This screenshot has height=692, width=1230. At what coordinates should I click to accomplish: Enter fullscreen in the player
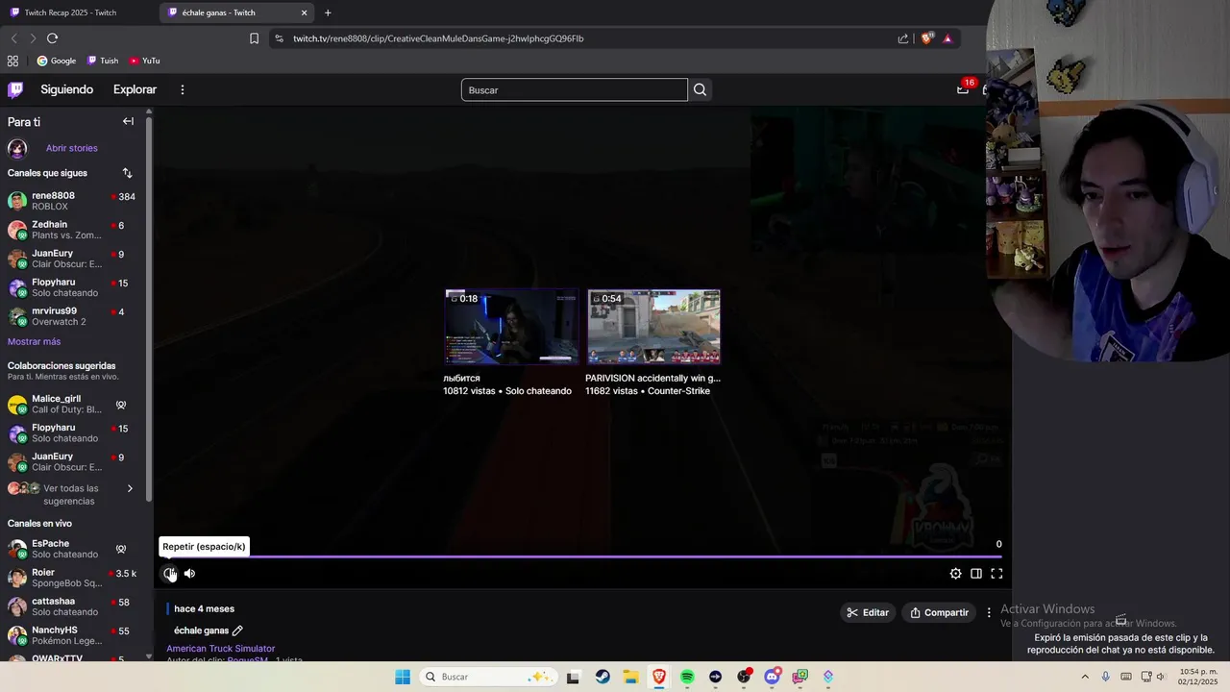point(996,574)
